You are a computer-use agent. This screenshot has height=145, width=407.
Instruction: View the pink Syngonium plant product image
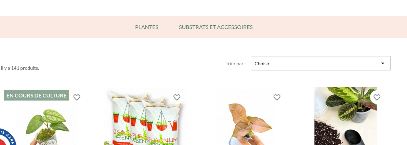coord(245,116)
